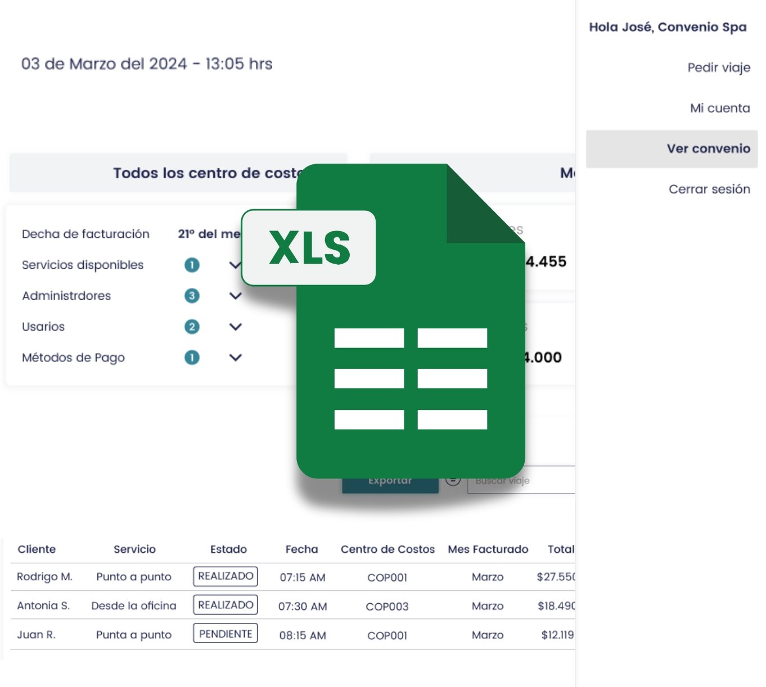Click the REALIZADO status badge for Rodrigo M.
Screen dimensions: 766x687
225,576
